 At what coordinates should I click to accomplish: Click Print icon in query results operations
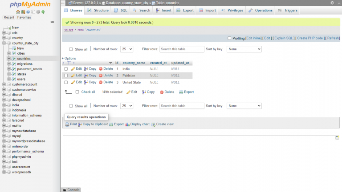pos(67,124)
